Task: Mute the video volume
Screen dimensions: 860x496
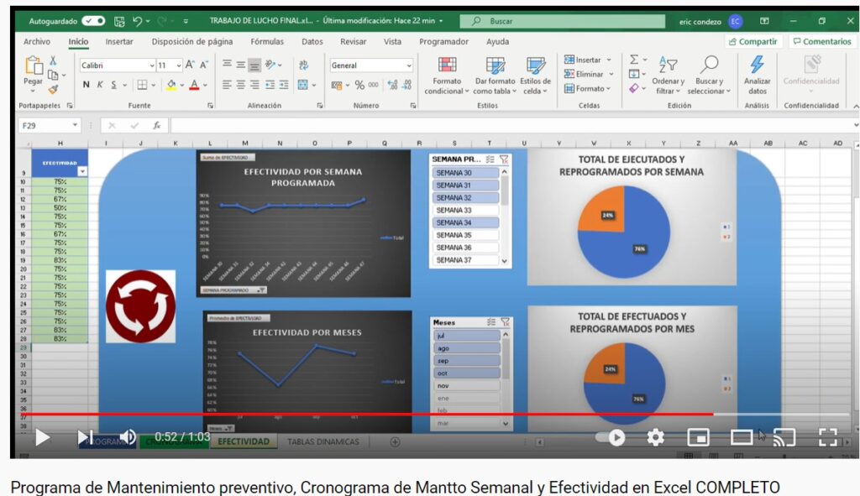Action: 128,437
